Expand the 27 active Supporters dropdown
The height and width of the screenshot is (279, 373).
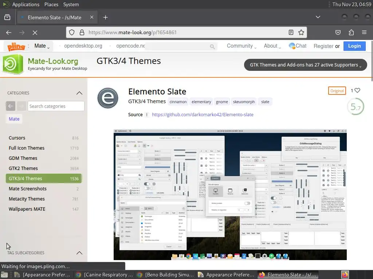pos(306,65)
